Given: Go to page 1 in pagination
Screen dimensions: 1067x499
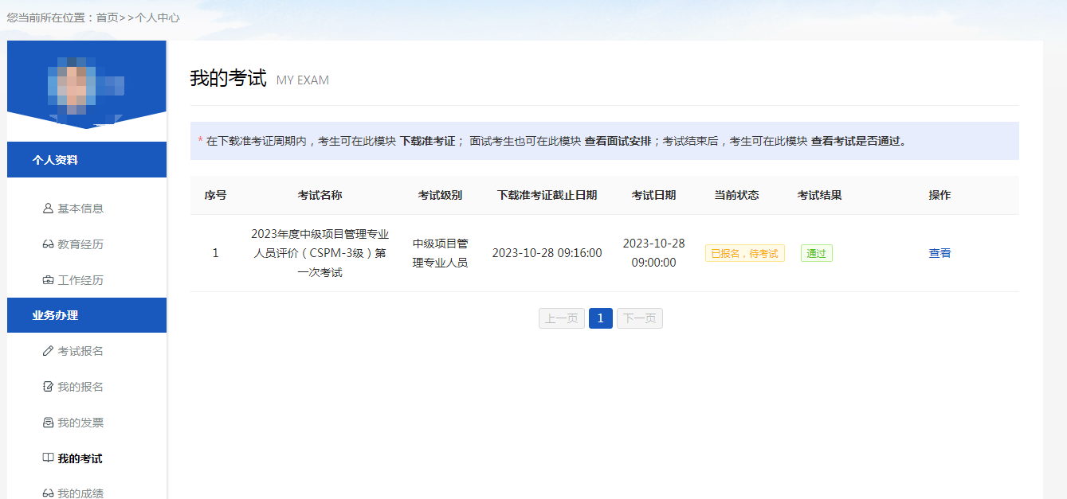Looking at the screenshot, I should click(600, 318).
